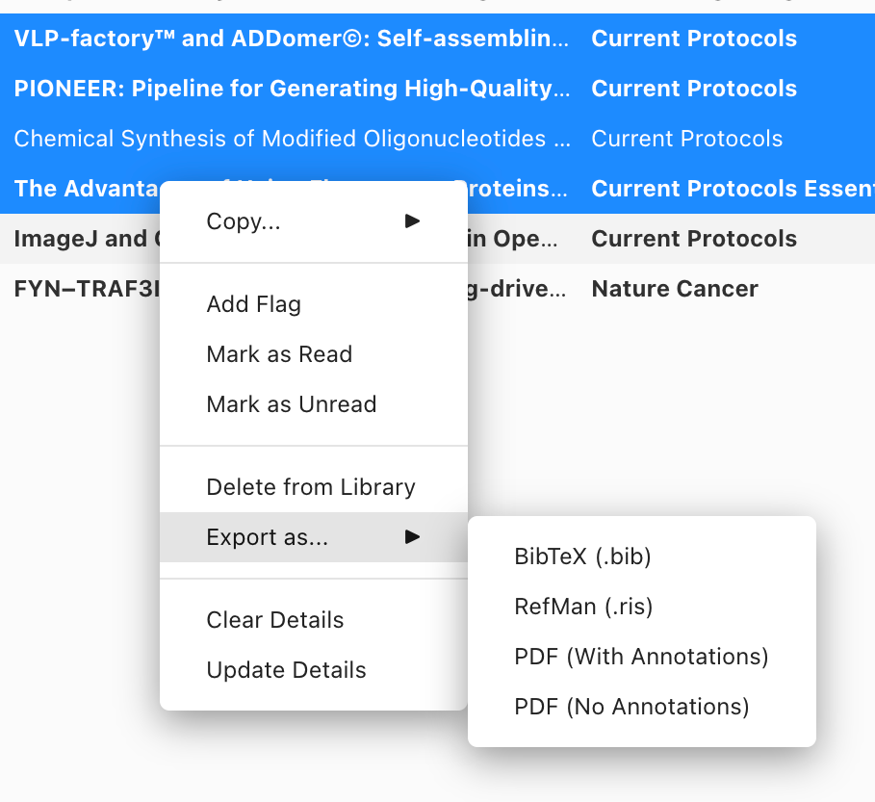The image size is (875, 802).
Task: Click Current Protocols Essential journal cell
Action: [x=732, y=189]
